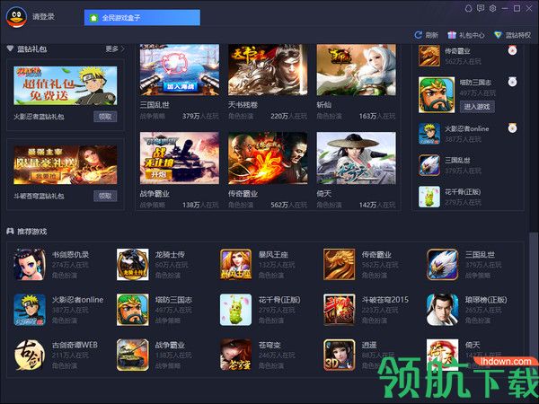Click the 斗破苍穹 限量豪礼送 banner
Screen dimensions: 539x404
pos(66,164)
